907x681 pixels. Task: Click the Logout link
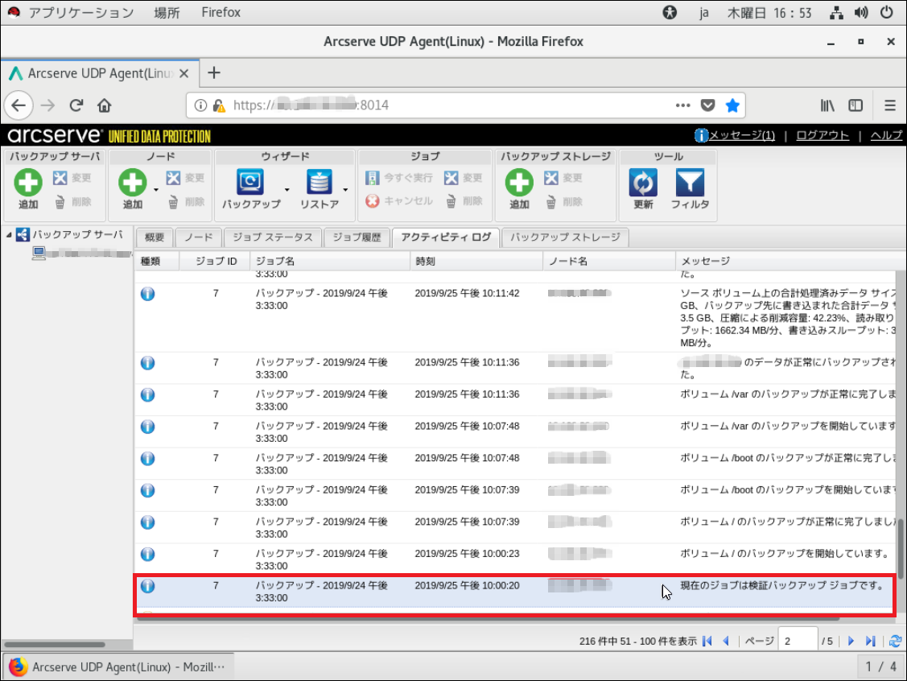tap(822, 135)
